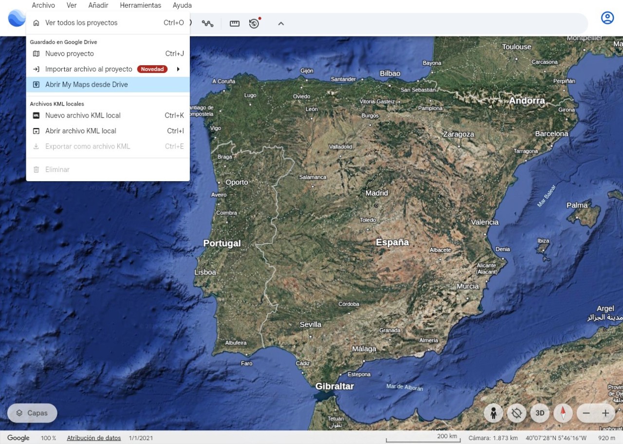Select the draw path or polygon tool
The height and width of the screenshot is (444, 623).
coord(208,23)
